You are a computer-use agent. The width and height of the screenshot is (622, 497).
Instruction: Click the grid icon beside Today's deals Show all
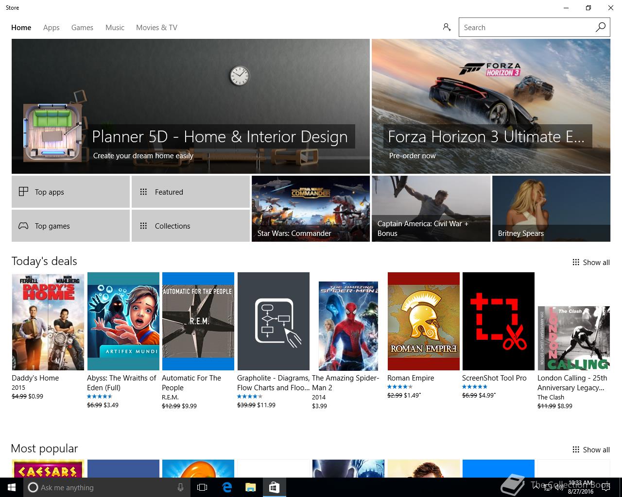coord(576,262)
